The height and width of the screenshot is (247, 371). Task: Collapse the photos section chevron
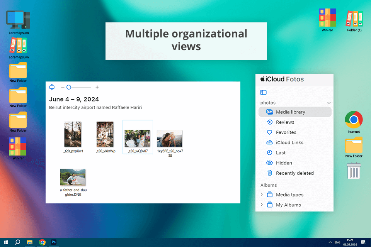[x=329, y=103]
